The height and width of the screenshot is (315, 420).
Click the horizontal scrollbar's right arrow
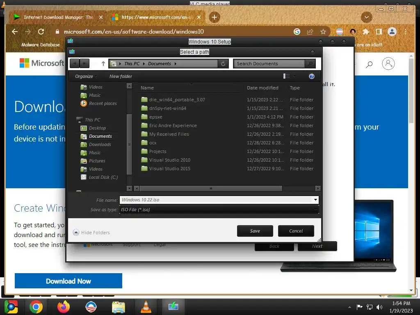[x=318, y=188]
